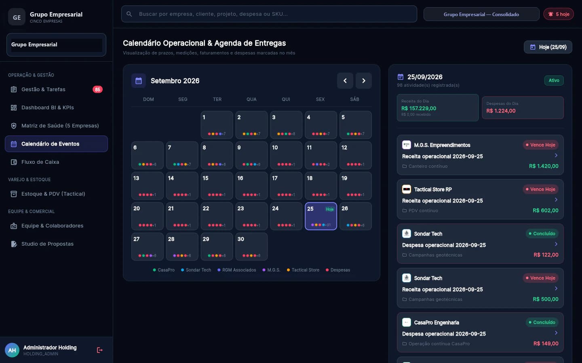This screenshot has width=582, height=363.
Task: Focus the search field for empresa, cliente, projeto
Action: click(269, 14)
